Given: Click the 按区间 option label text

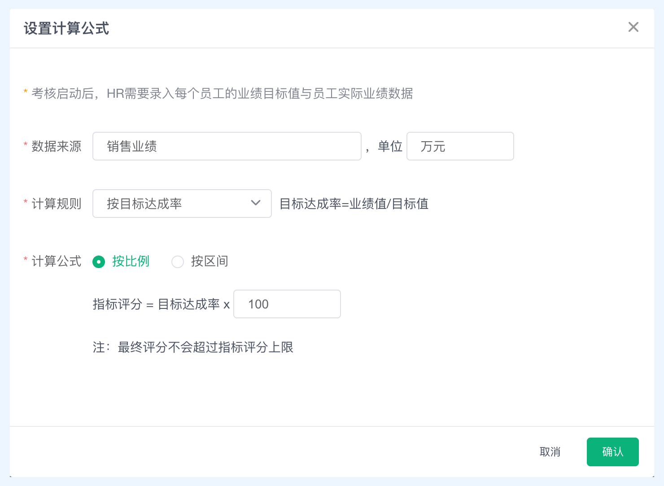Looking at the screenshot, I should (210, 261).
